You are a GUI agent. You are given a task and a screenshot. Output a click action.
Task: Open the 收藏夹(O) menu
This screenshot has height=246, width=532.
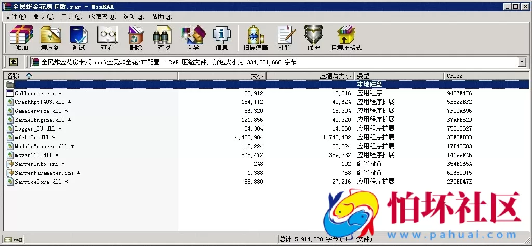click(103, 16)
